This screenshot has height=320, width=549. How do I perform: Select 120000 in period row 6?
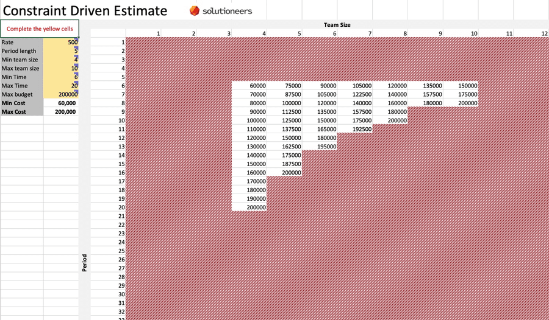click(390, 86)
